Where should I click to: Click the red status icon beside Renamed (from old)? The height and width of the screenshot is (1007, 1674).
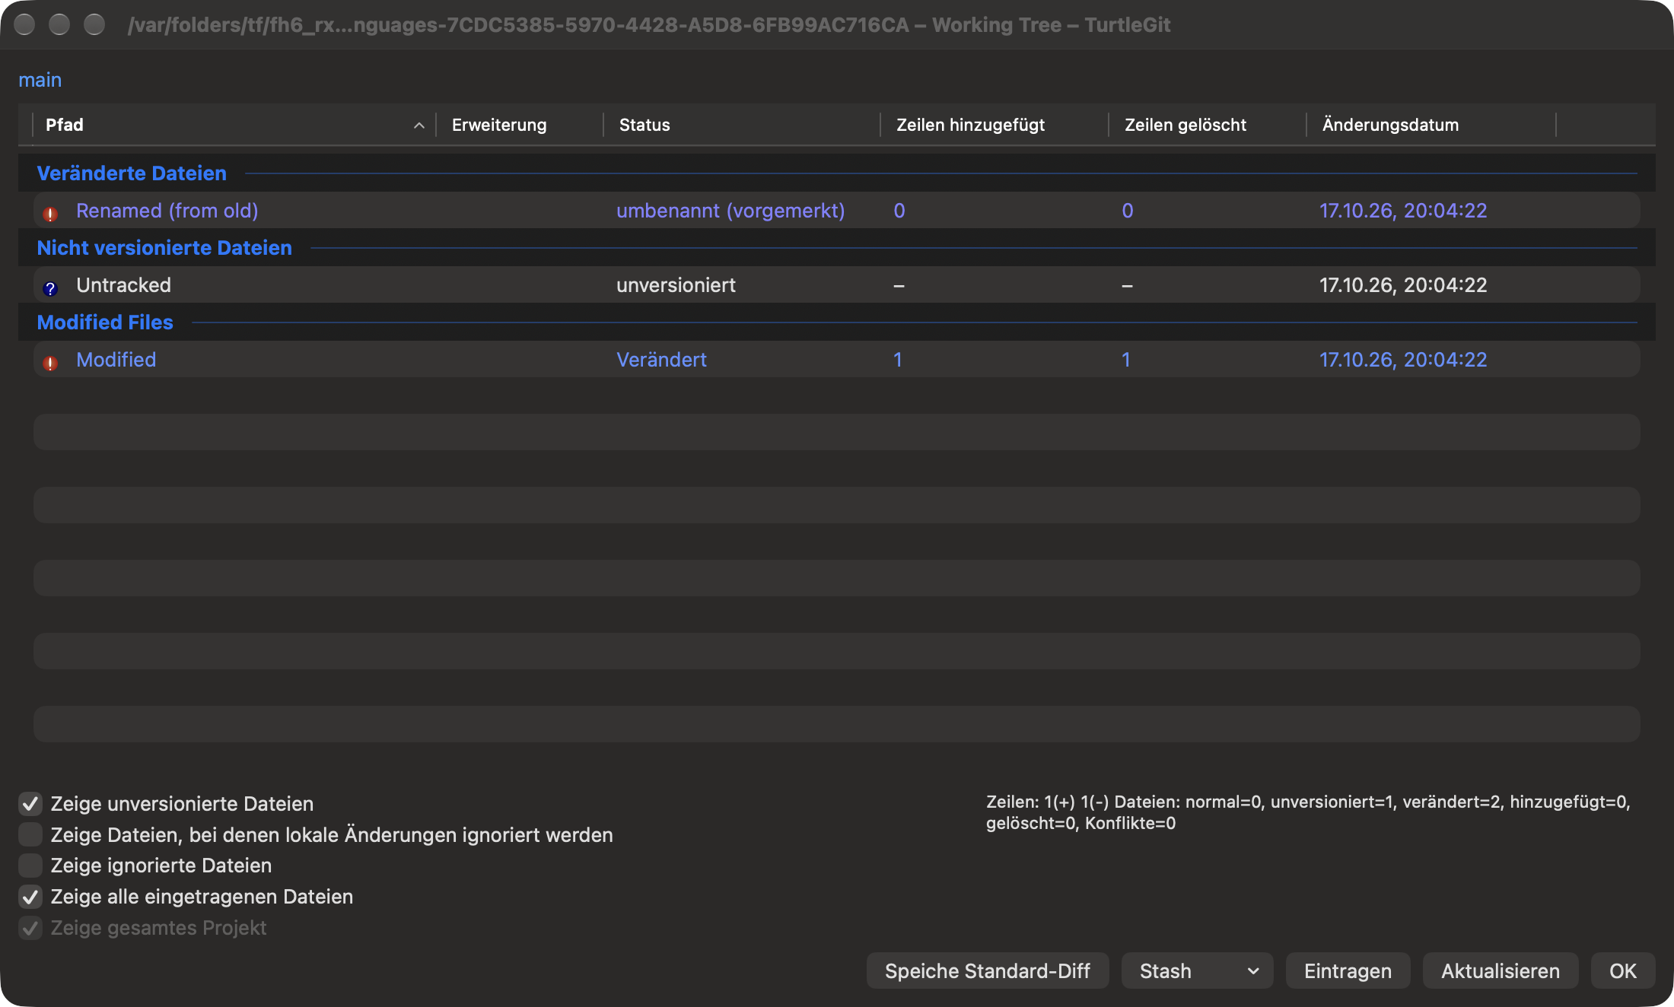(50, 214)
